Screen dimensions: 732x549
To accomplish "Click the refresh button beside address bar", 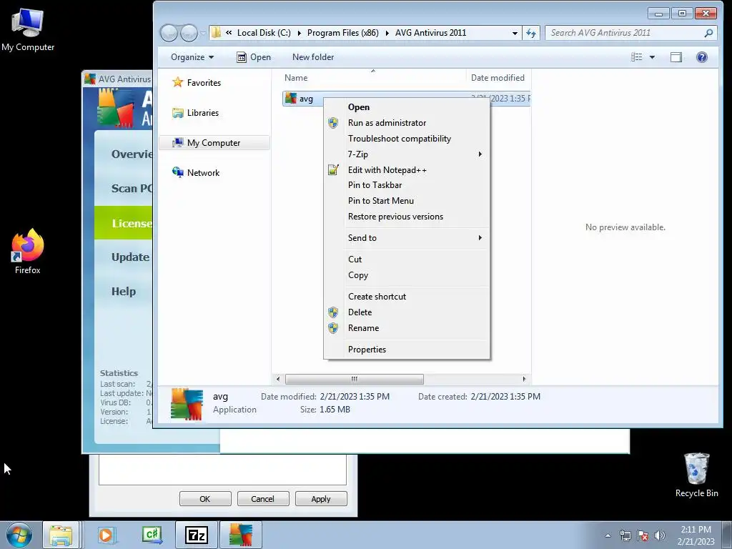I will click(x=531, y=33).
